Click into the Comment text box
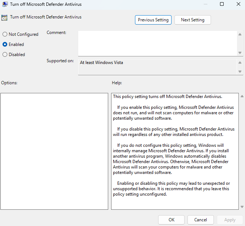This screenshot has width=245, height=226. pyautogui.click(x=157, y=43)
